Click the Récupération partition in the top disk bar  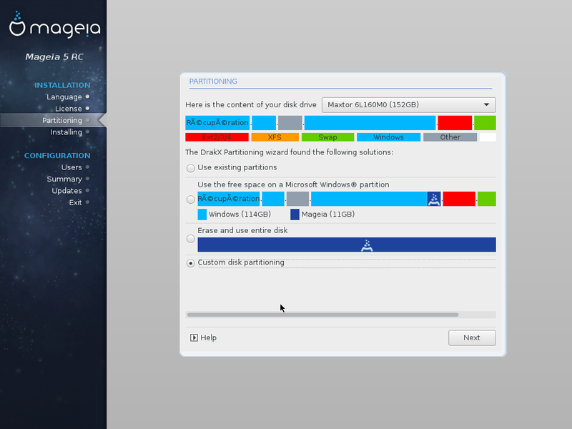pos(217,123)
